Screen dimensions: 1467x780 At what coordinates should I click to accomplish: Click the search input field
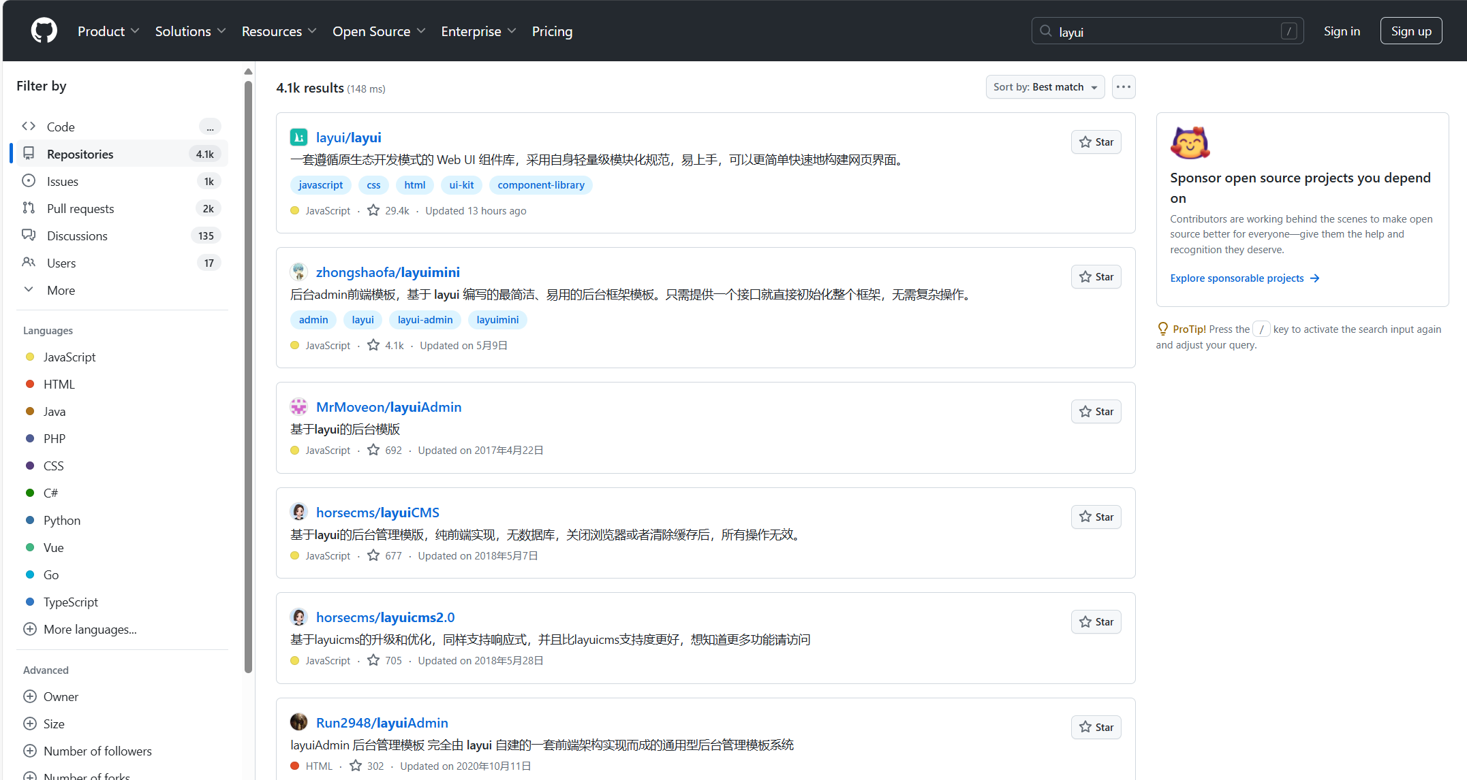1160,31
